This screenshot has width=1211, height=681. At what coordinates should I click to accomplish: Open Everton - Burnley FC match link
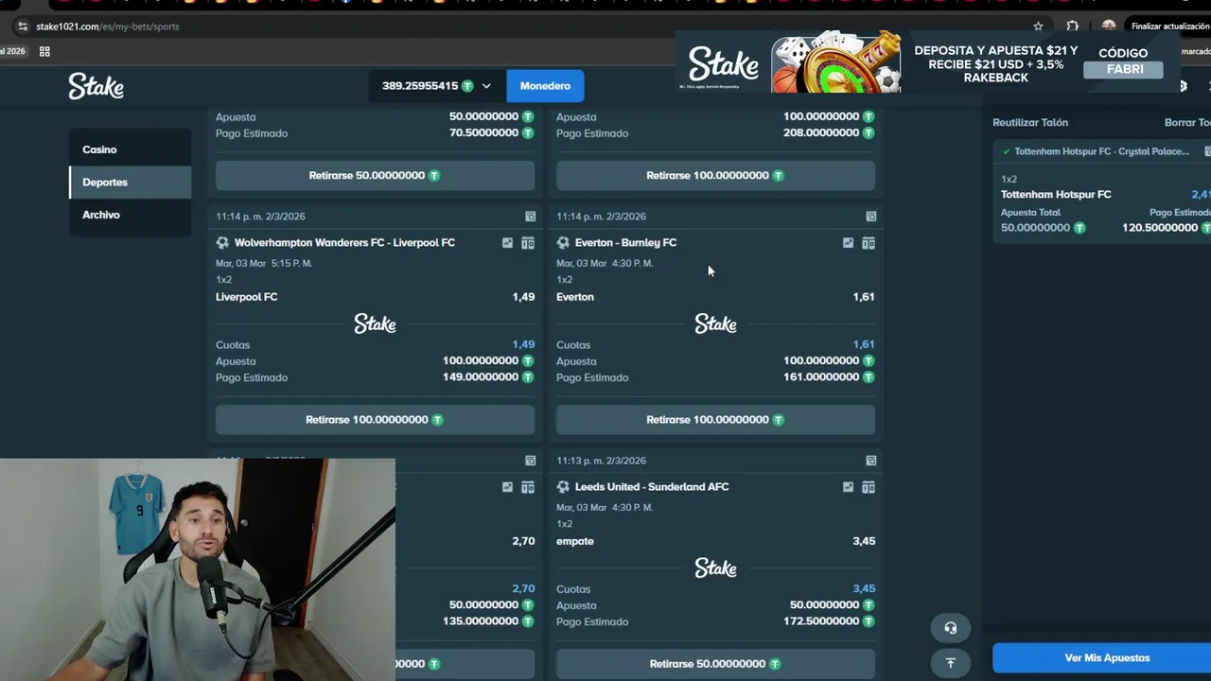pos(625,243)
